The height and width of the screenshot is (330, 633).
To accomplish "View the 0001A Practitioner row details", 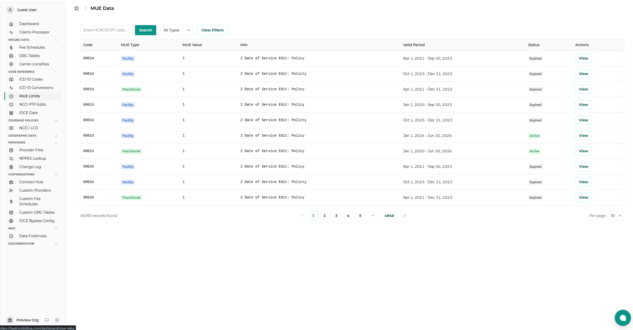I will [583, 89].
